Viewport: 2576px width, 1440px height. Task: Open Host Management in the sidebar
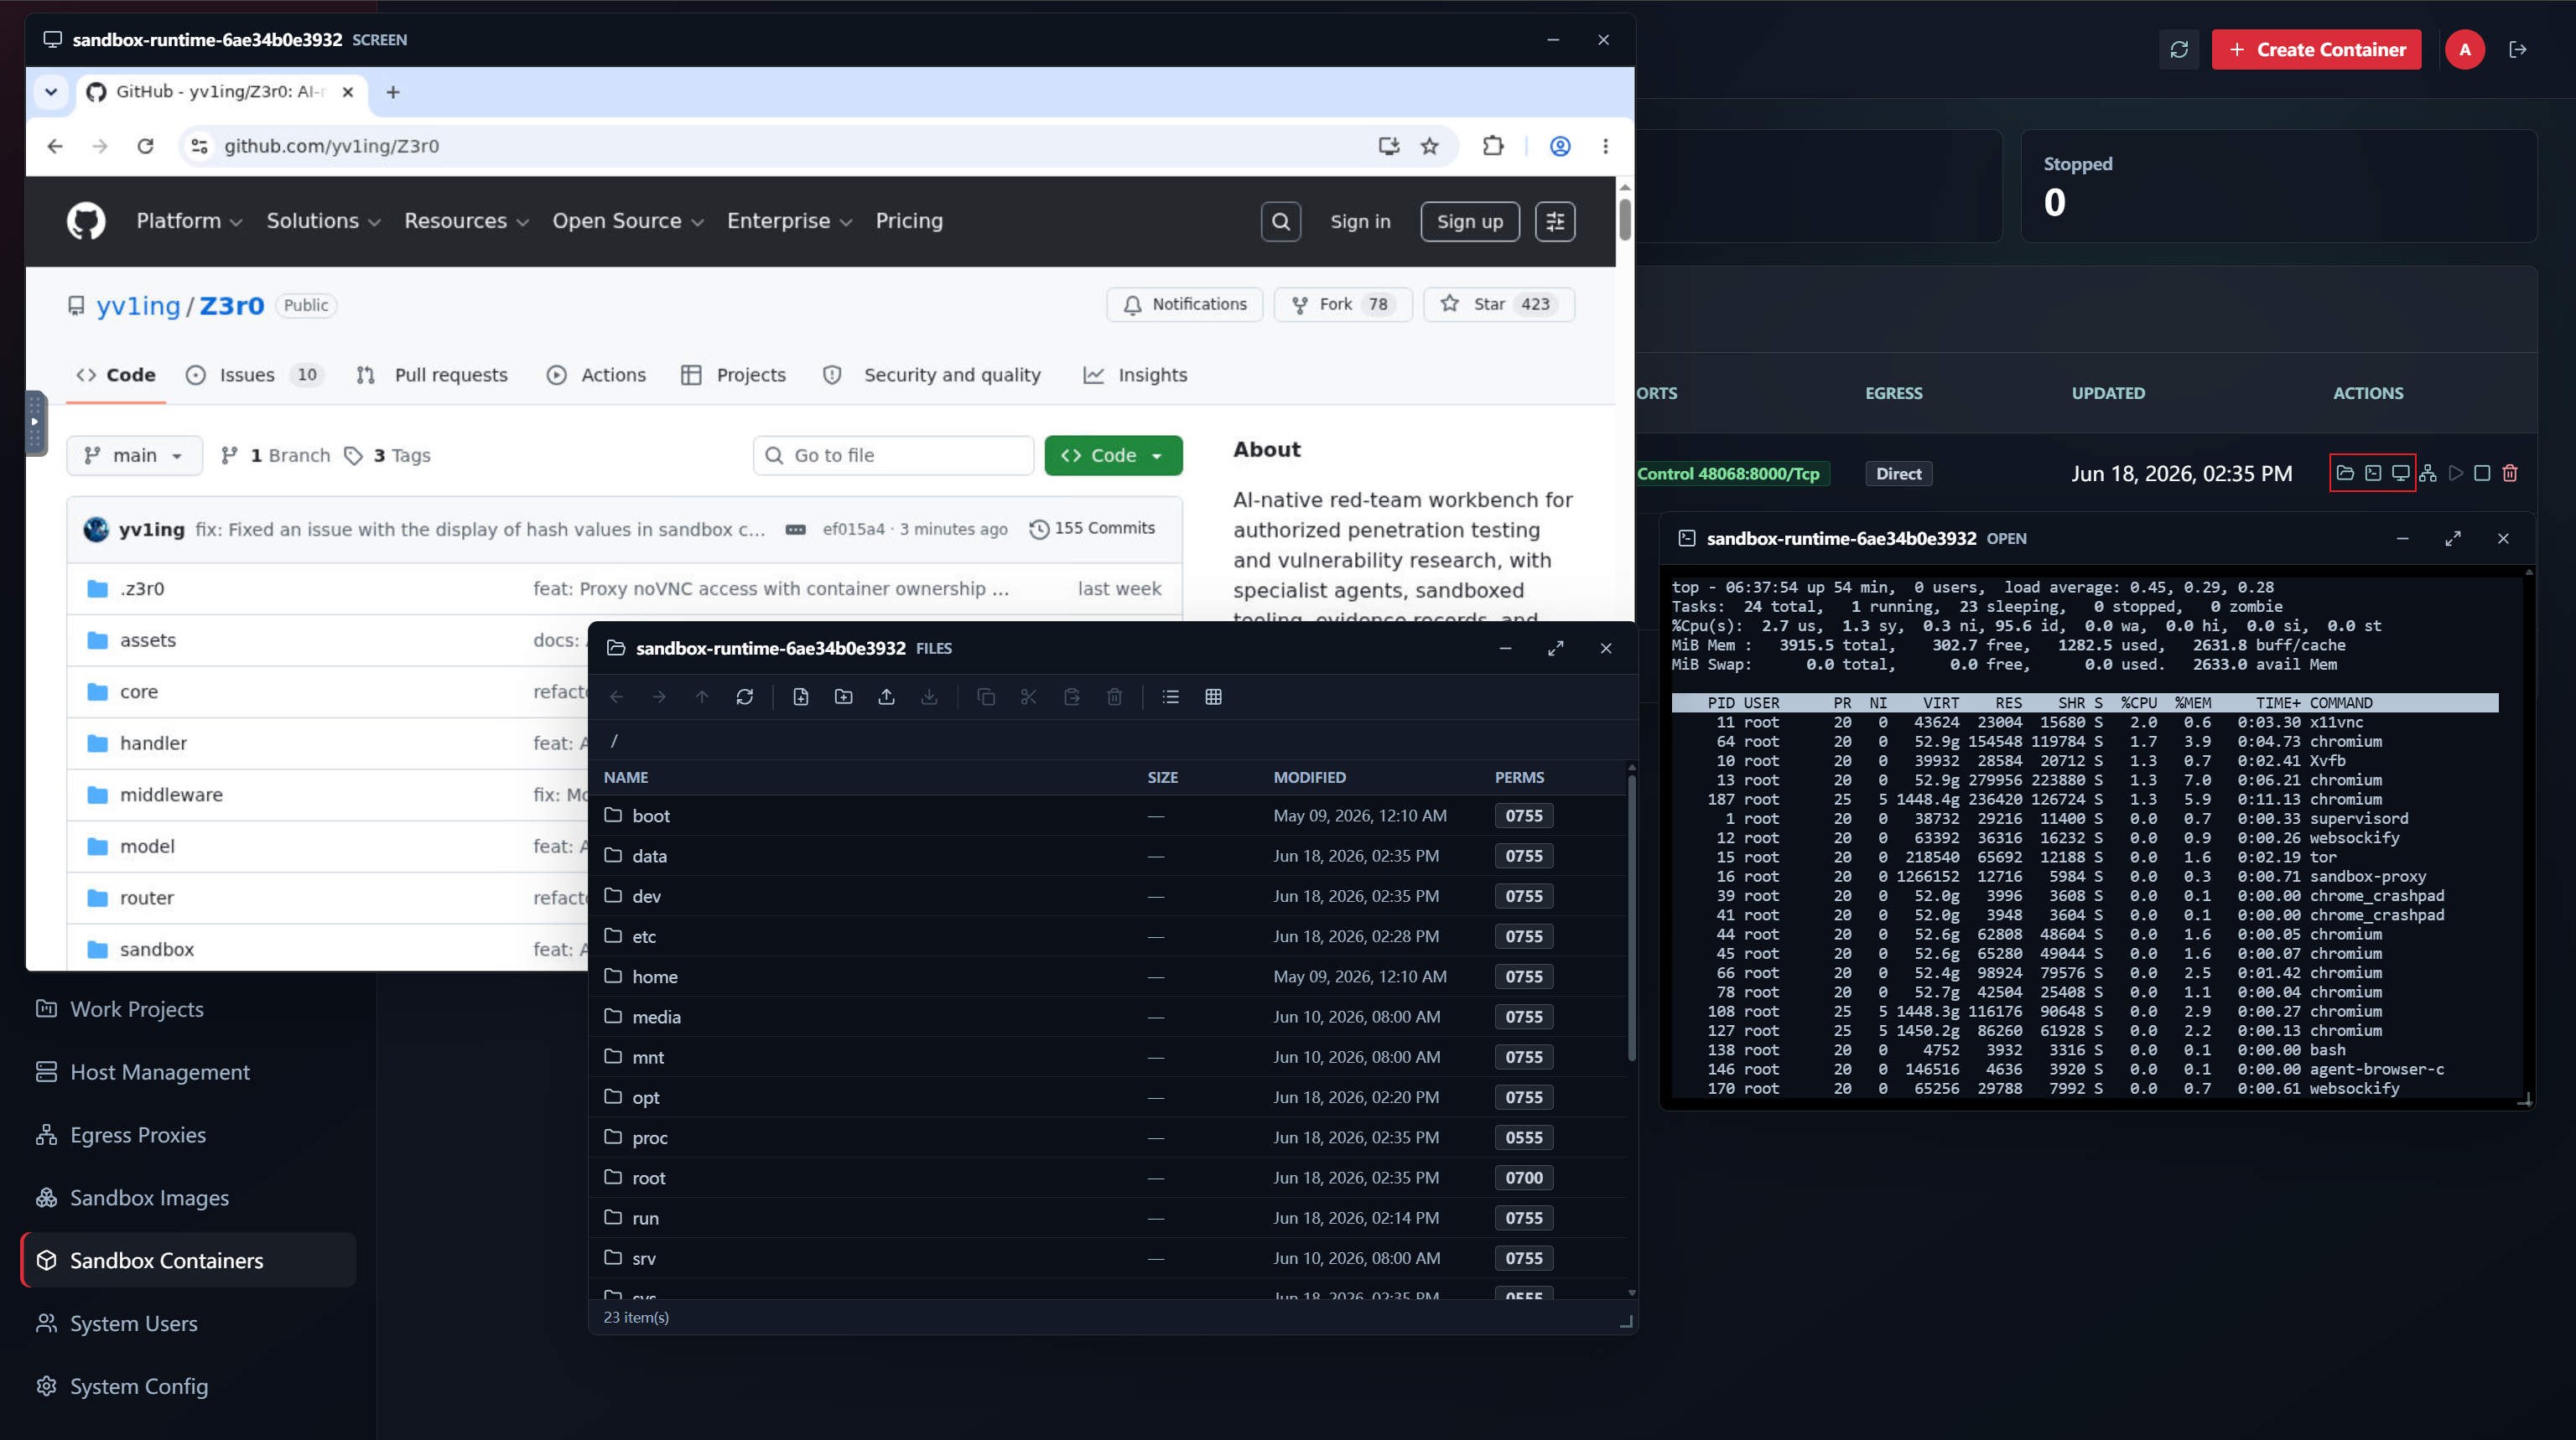point(188,1071)
